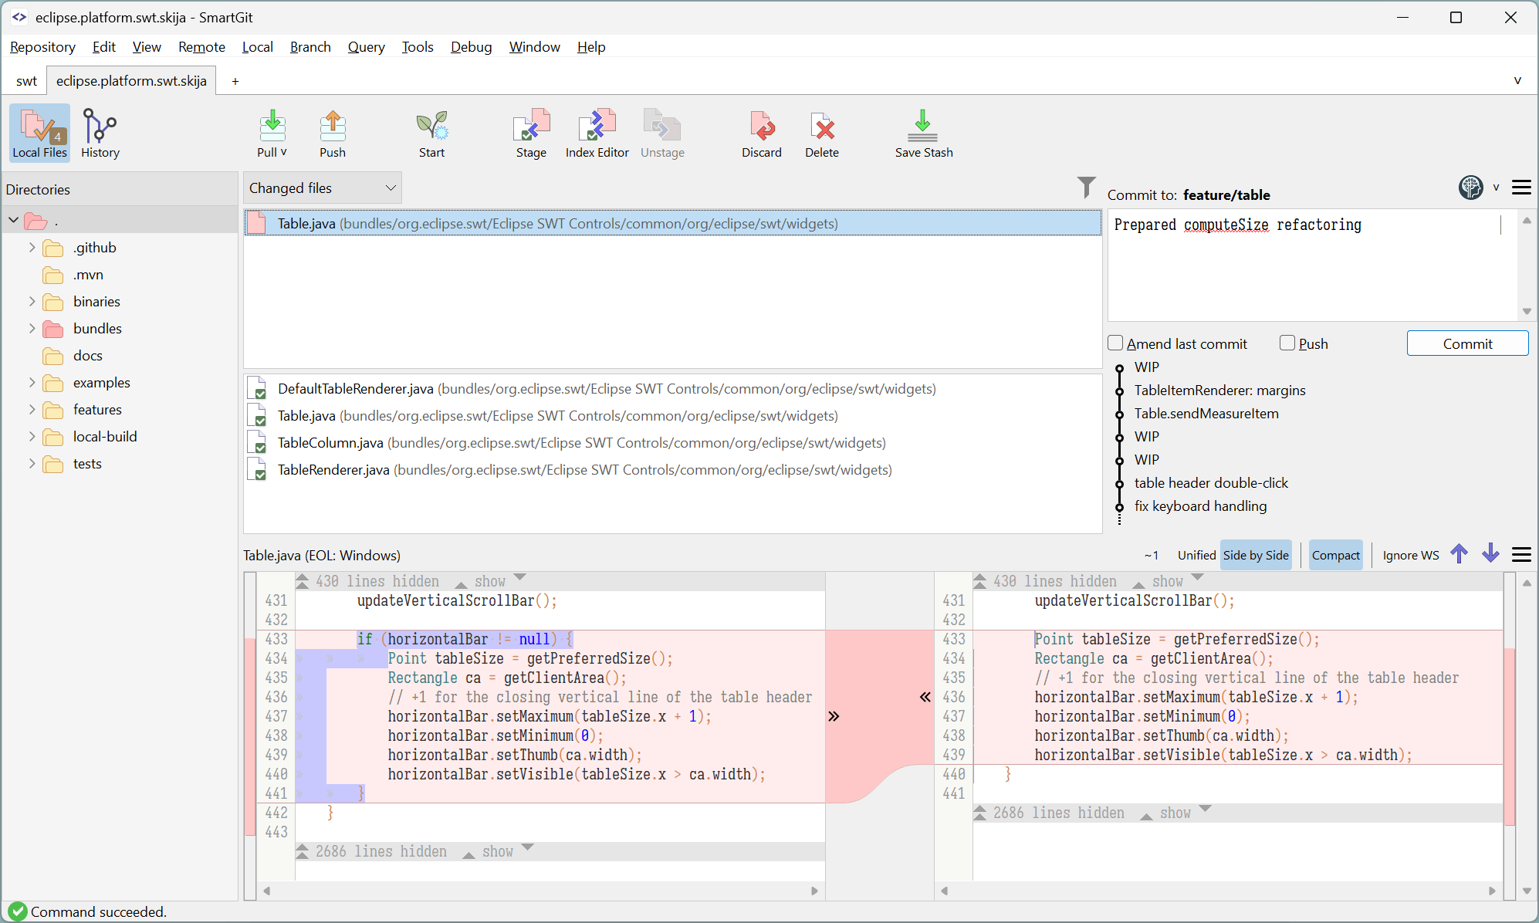Switch diff view to Compact mode

pos(1335,554)
